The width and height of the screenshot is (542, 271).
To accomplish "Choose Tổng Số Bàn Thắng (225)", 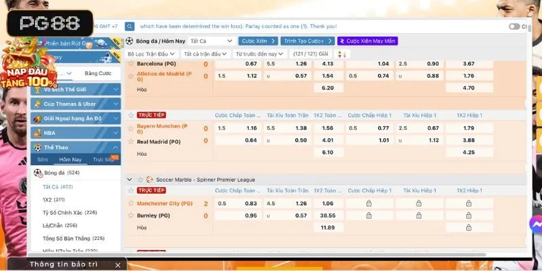I will [x=73, y=238].
